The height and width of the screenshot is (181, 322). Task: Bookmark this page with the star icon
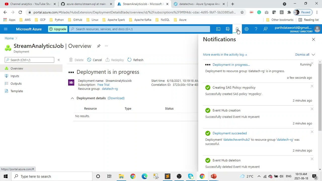242,12
